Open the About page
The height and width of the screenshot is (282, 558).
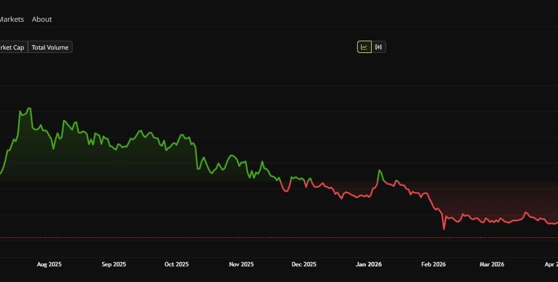click(42, 19)
